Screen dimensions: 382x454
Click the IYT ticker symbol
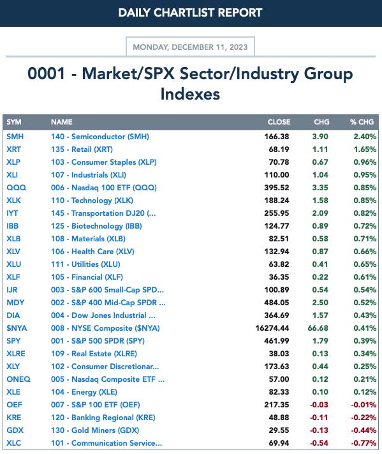click(12, 213)
